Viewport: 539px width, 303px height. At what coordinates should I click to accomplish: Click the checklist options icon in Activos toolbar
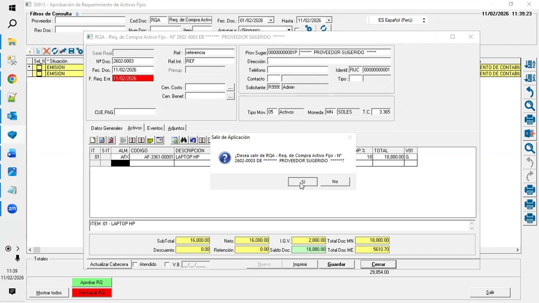123,140
